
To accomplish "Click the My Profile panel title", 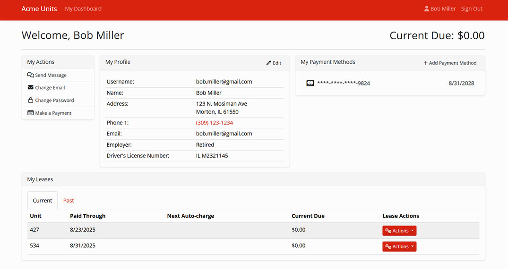I will [118, 62].
